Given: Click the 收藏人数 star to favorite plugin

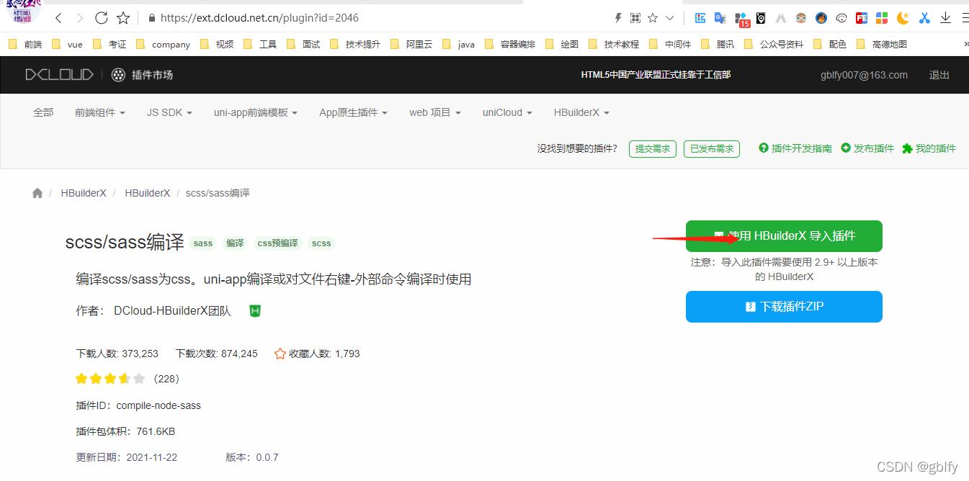Looking at the screenshot, I should (280, 353).
